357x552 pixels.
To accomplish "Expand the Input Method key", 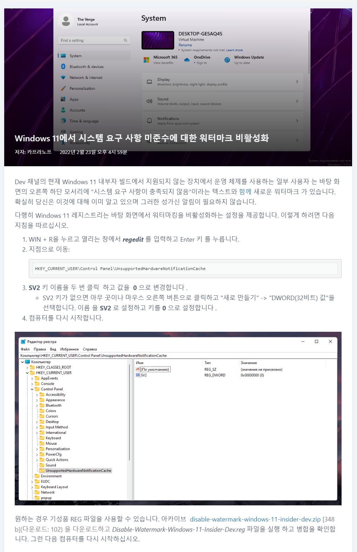I will (x=37, y=427).
